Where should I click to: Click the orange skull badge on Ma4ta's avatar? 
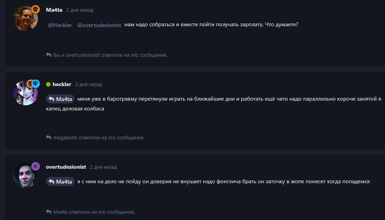36,9
